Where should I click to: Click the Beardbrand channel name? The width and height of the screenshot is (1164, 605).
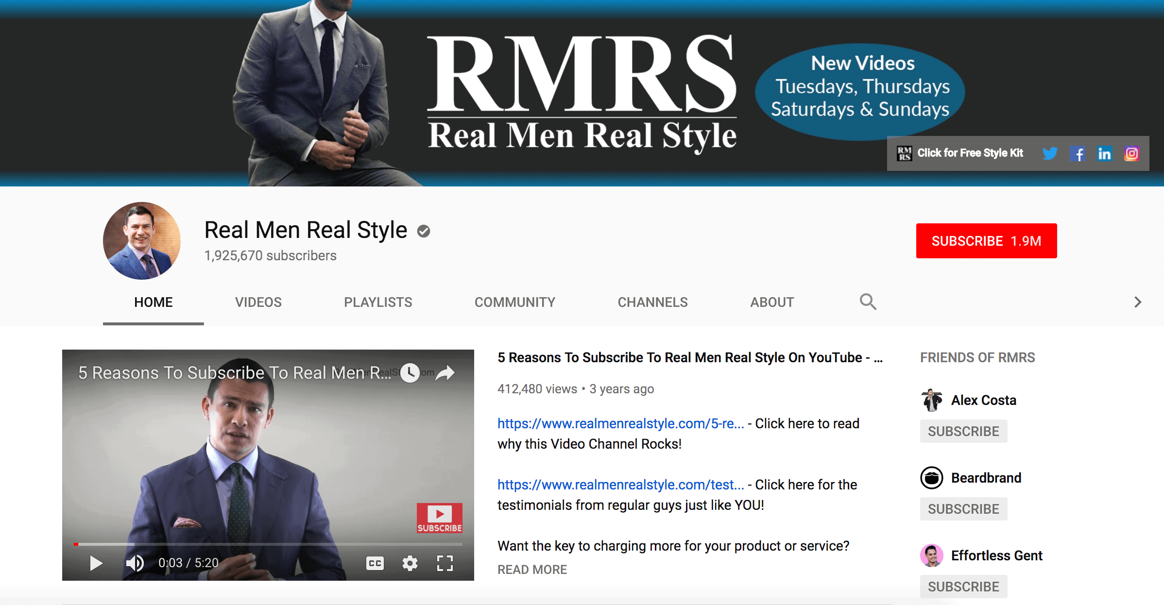pos(986,478)
